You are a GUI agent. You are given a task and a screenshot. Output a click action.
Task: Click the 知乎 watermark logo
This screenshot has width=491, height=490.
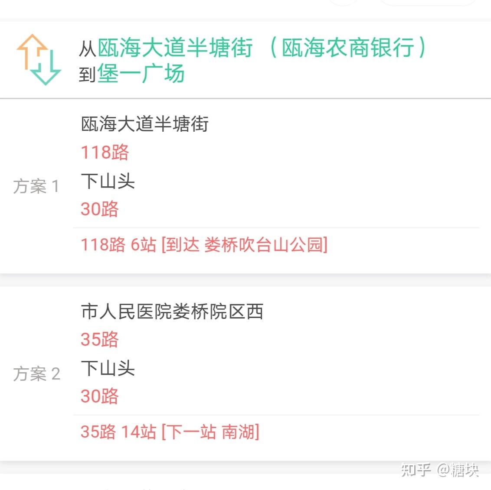coord(416,470)
